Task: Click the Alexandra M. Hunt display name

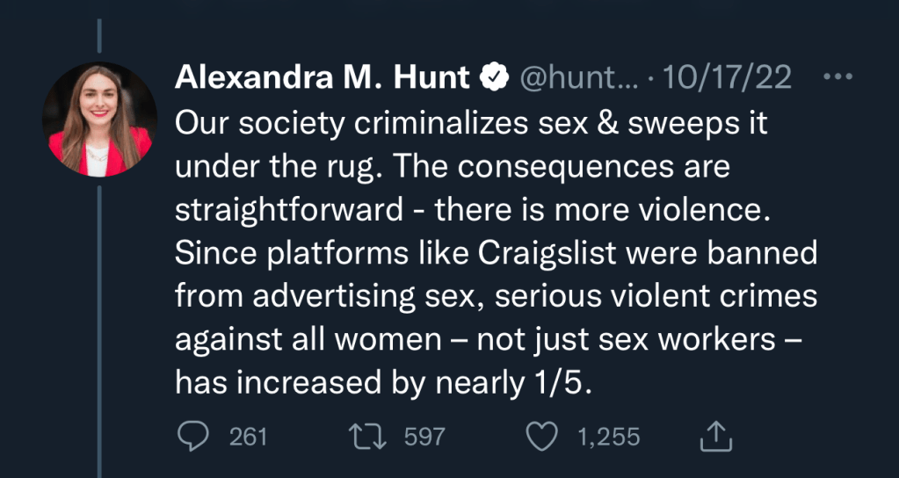Action: tap(323, 78)
